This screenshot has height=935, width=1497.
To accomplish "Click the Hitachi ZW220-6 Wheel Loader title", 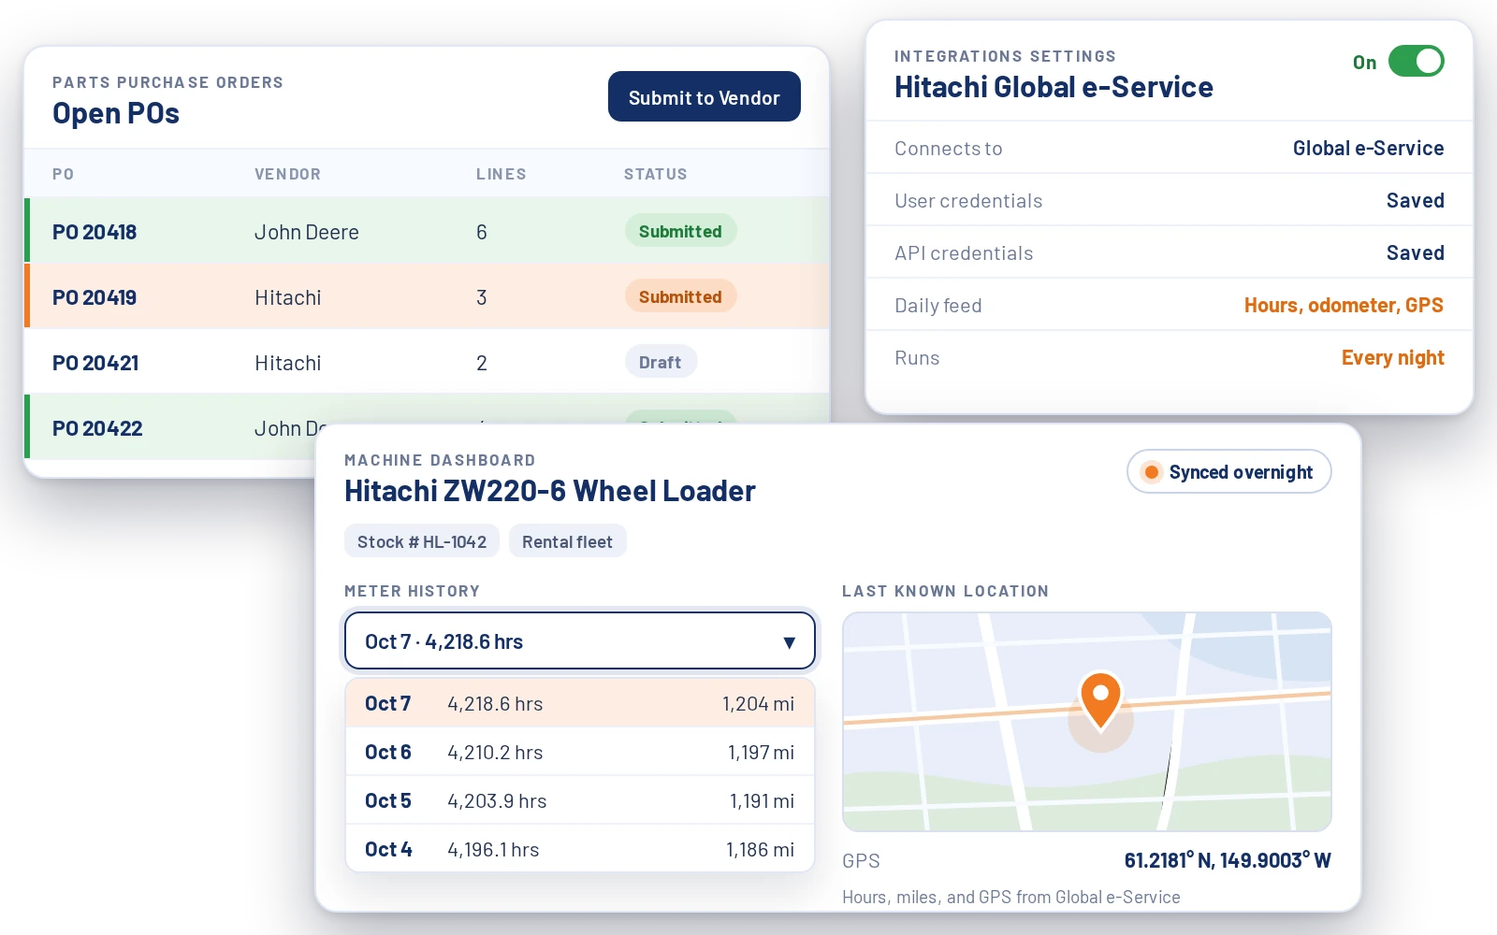I will [549, 491].
